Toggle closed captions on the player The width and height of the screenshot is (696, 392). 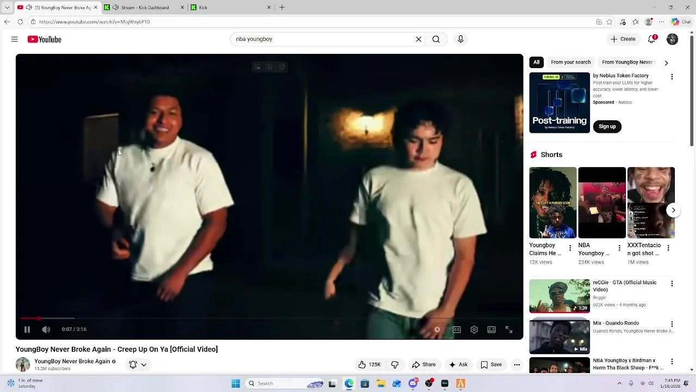[x=457, y=329]
